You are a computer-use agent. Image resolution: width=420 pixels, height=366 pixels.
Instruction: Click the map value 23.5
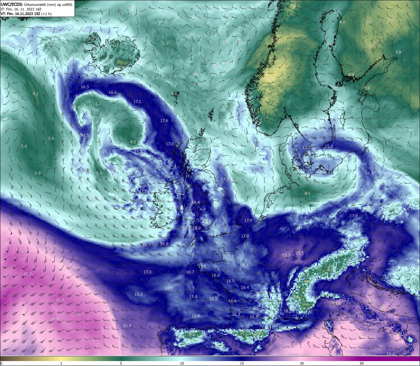click(300, 253)
